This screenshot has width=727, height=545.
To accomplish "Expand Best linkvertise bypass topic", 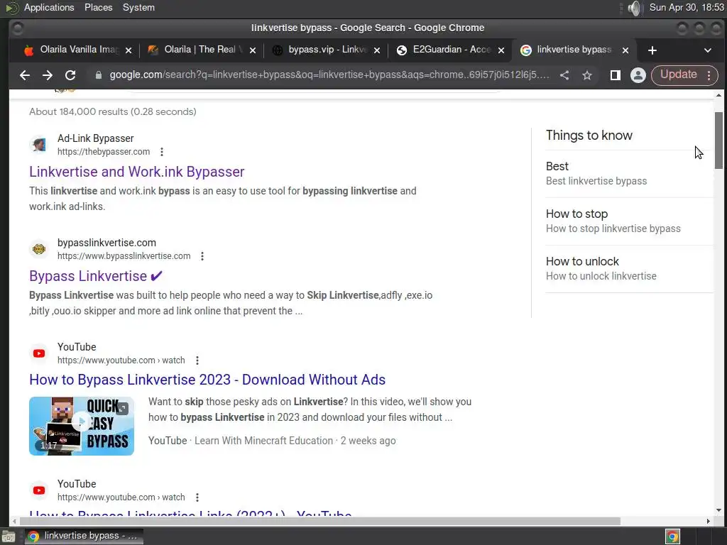I will click(629, 174).
